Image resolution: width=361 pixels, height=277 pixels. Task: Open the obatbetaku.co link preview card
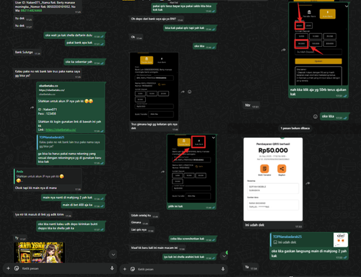pos(71,89)
